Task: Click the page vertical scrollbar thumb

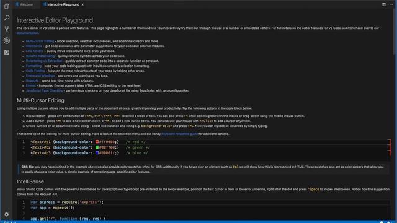Action: (395, 32)
